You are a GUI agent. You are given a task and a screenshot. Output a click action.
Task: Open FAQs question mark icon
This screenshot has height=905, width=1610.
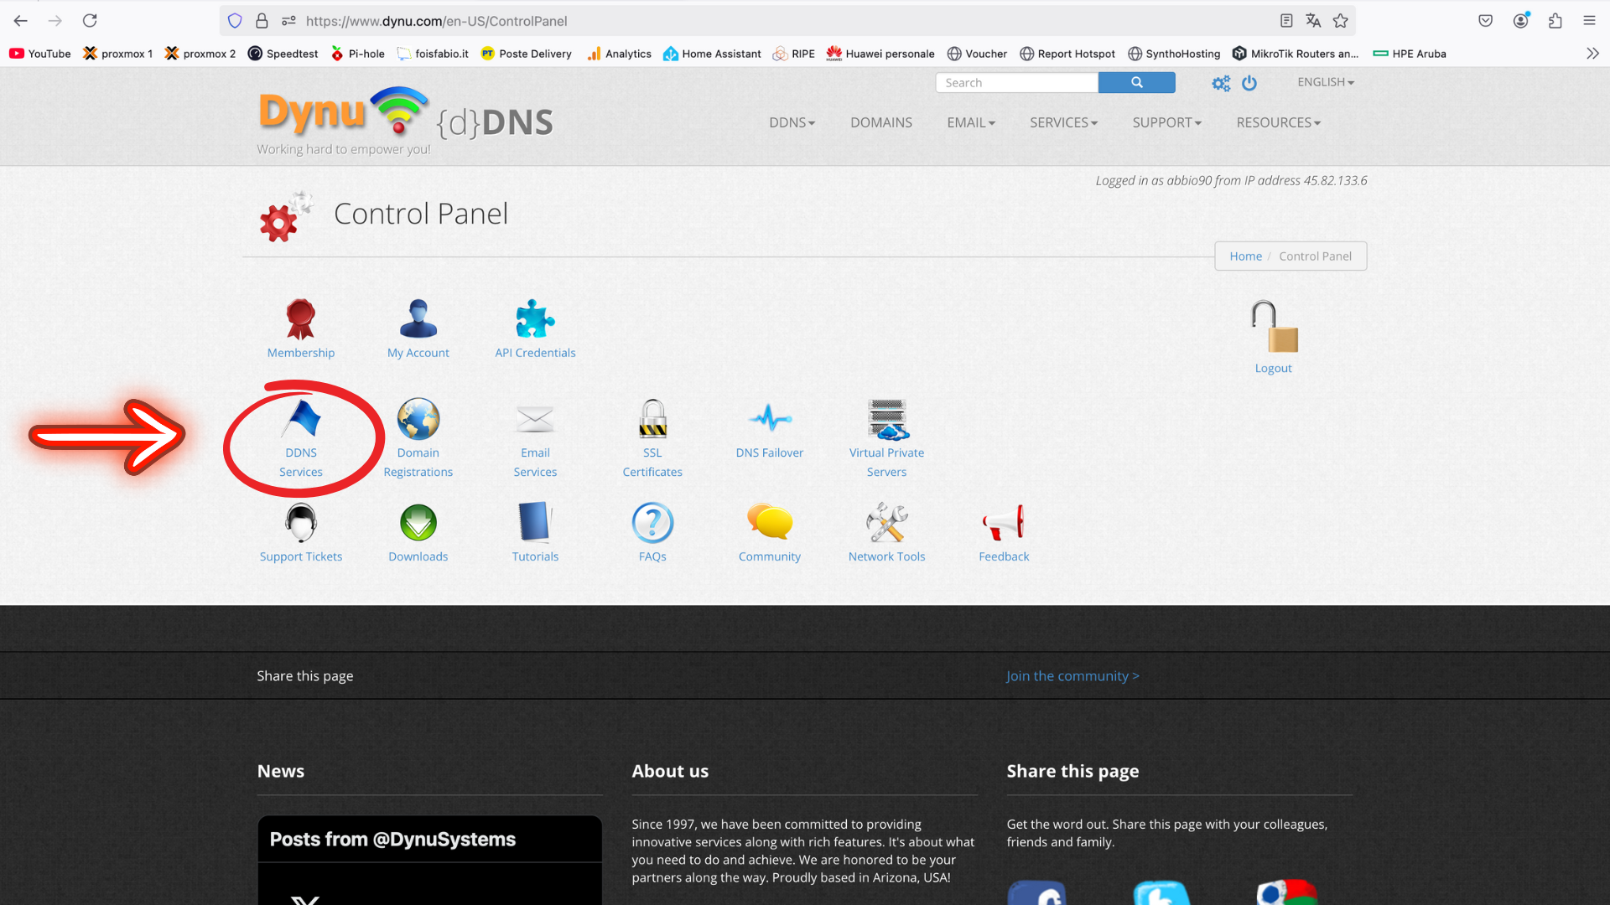[x=652, y=523]
